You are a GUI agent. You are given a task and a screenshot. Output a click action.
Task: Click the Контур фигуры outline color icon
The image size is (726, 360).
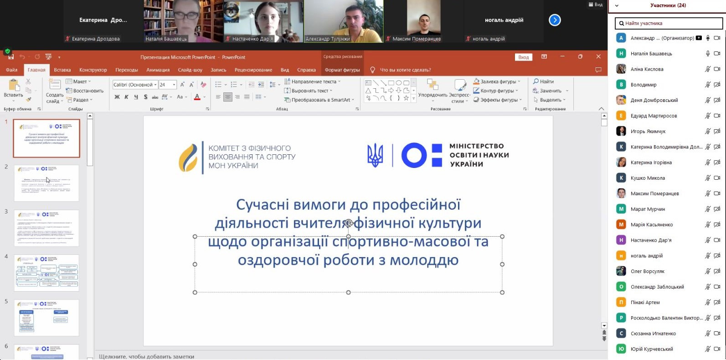click(476, 91)
